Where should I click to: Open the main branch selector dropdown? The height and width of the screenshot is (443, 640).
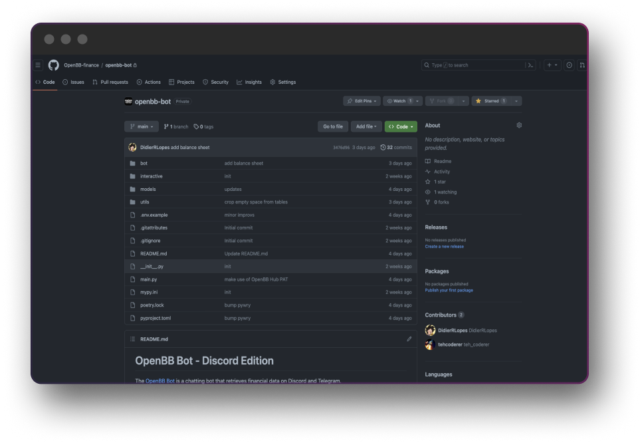pyautogui.click(x=141, y=126)
